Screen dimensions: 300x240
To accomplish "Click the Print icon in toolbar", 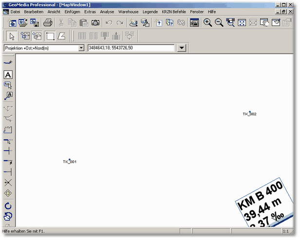I will [x=48, y=22].
